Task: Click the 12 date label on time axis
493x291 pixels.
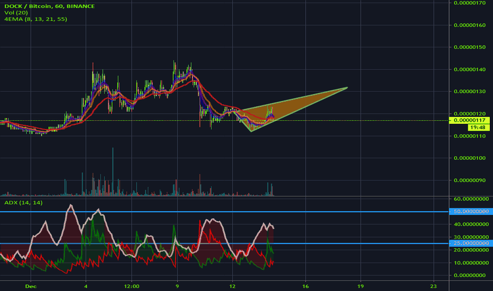Action: click(x=232, y=286)
